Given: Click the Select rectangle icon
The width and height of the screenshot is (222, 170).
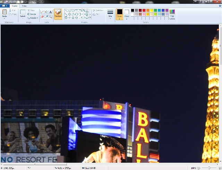Looking at the screenshot, I should [23, 12].
